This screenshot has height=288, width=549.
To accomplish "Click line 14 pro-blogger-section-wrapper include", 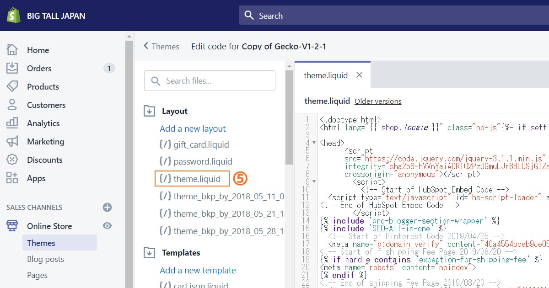I will (x=409, y=221).
